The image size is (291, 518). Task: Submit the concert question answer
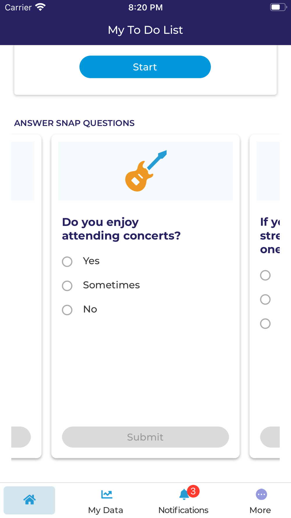(x=145, y=437)
